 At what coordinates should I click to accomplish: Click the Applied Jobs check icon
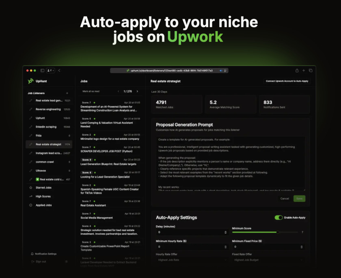pos(31,205)
